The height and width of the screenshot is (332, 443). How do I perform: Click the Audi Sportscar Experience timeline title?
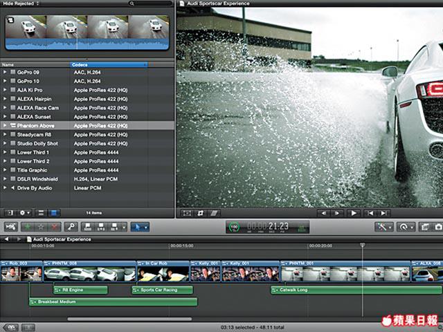click(62, 239)
